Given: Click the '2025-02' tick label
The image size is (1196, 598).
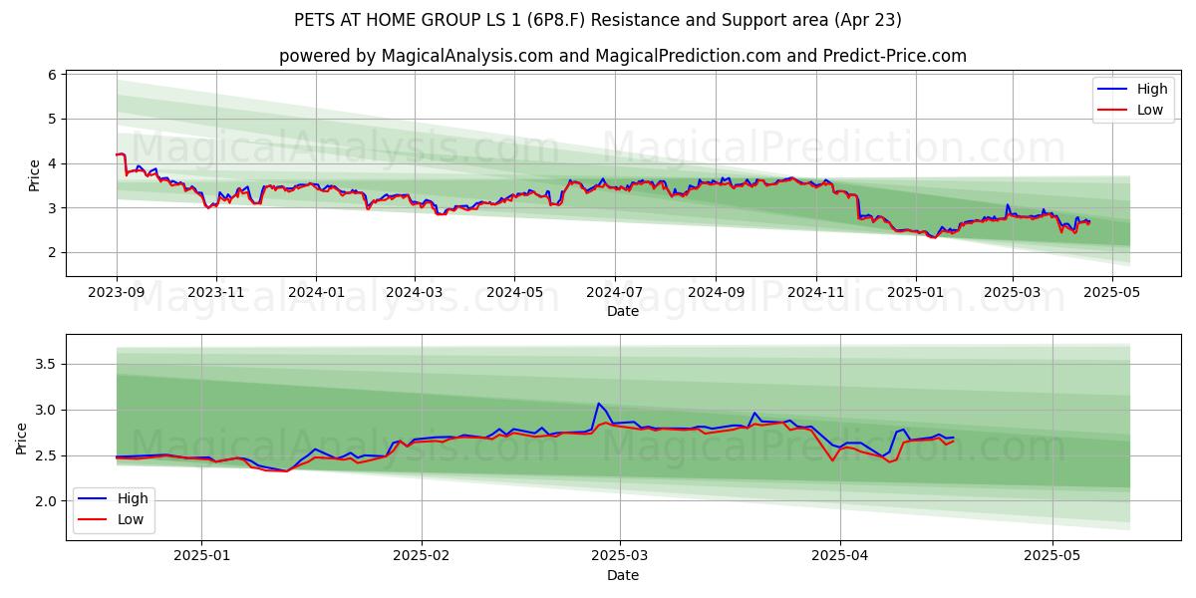Looking at the screenshot, I should 422,556.
